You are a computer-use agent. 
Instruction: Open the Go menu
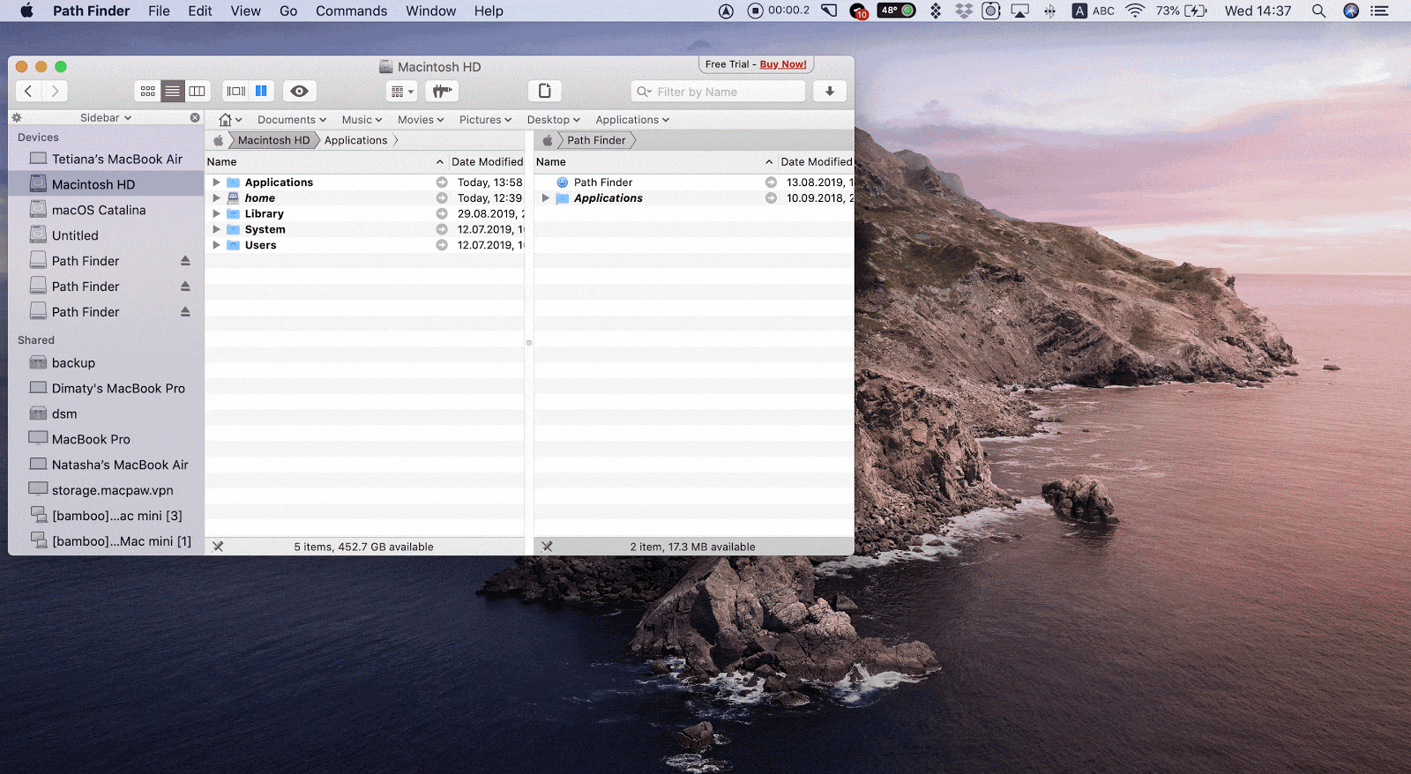click(x=288, y=11)
